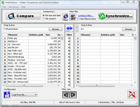This screenshot has width=140, height=107.
Task: Click right pane Filename column header
Action: click(90, 35)
